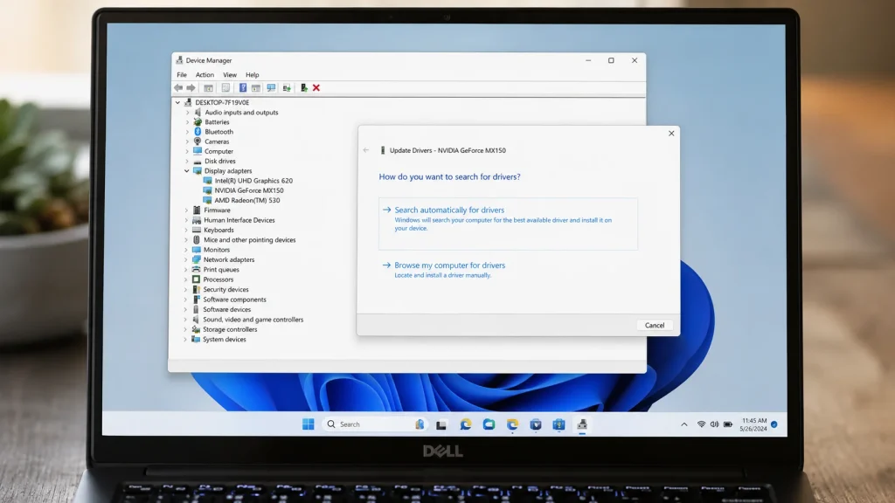
Task: Select the Software devices row
Action: [x=226, y=310]
